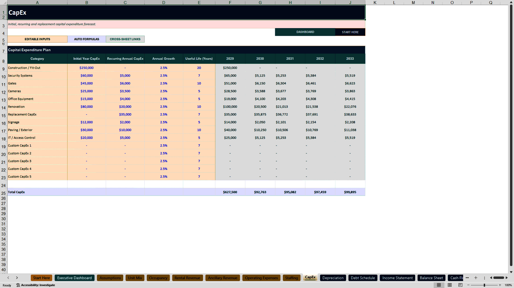The image size is (514, 288).
Task: Click the CROSS-SHEET LINKS legend cell
Action: pyautogui.click(x=125, y=39)
